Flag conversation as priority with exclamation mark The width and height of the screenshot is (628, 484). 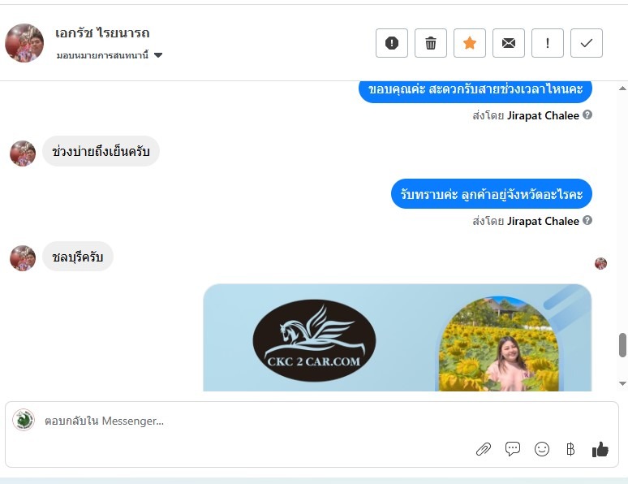pos(548,43)
